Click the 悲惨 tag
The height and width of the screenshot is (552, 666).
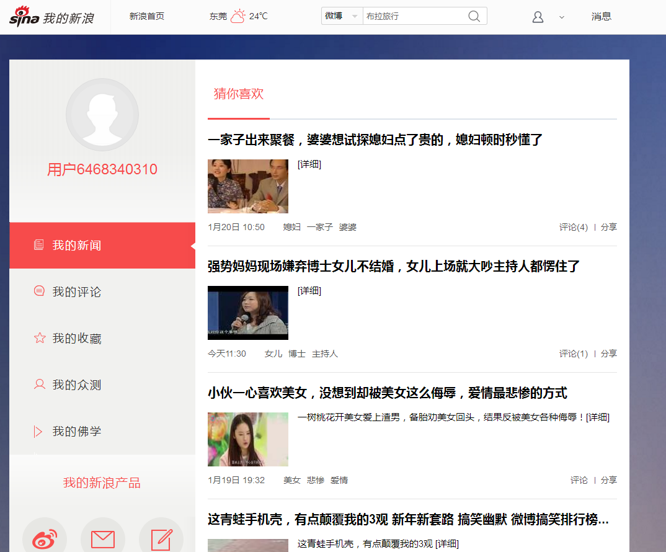(x=316, y=480)
